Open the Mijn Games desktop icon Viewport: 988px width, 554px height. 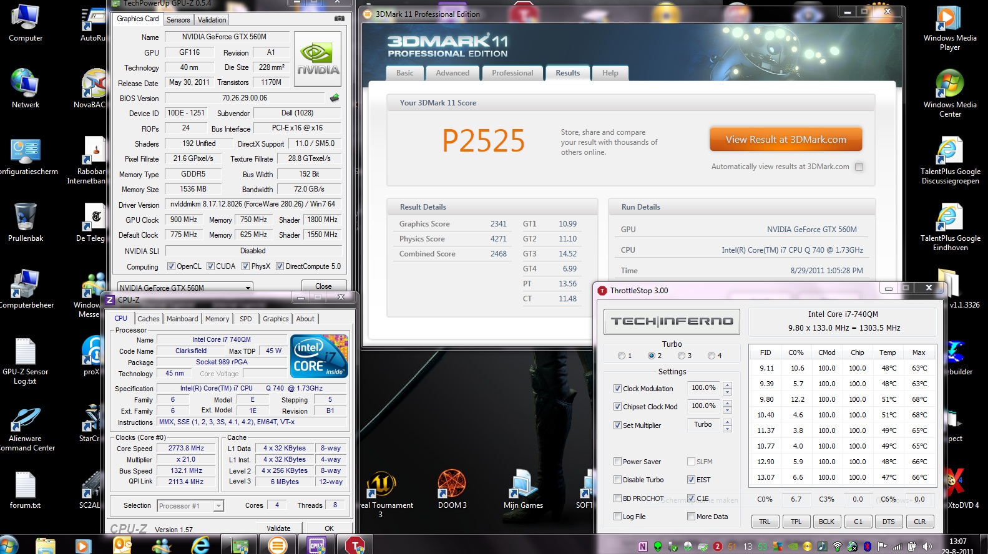click(x=523, y=489)
